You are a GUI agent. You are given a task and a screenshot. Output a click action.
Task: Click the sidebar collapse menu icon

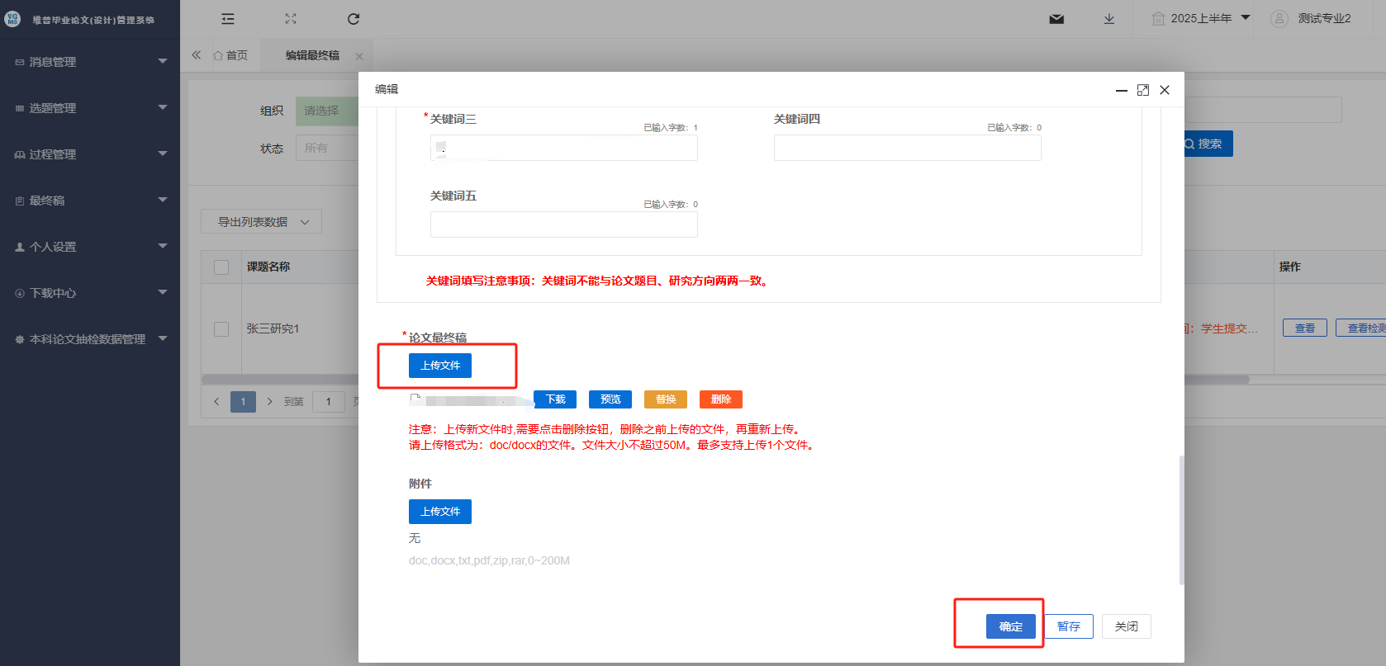pyautogui.click(x=228, y=19)
